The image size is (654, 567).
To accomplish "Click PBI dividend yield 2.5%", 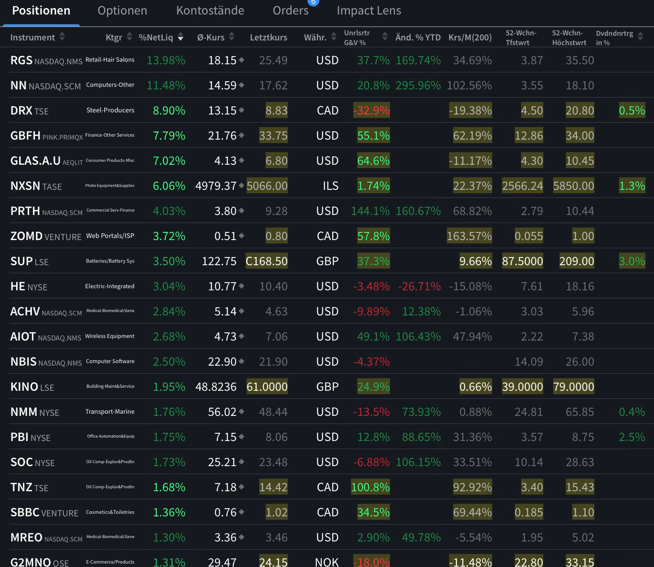I will 632,437.
